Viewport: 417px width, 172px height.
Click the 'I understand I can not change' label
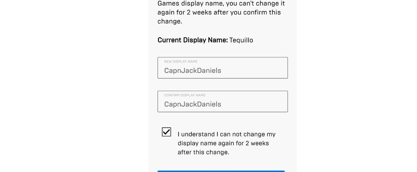[226, 134]
